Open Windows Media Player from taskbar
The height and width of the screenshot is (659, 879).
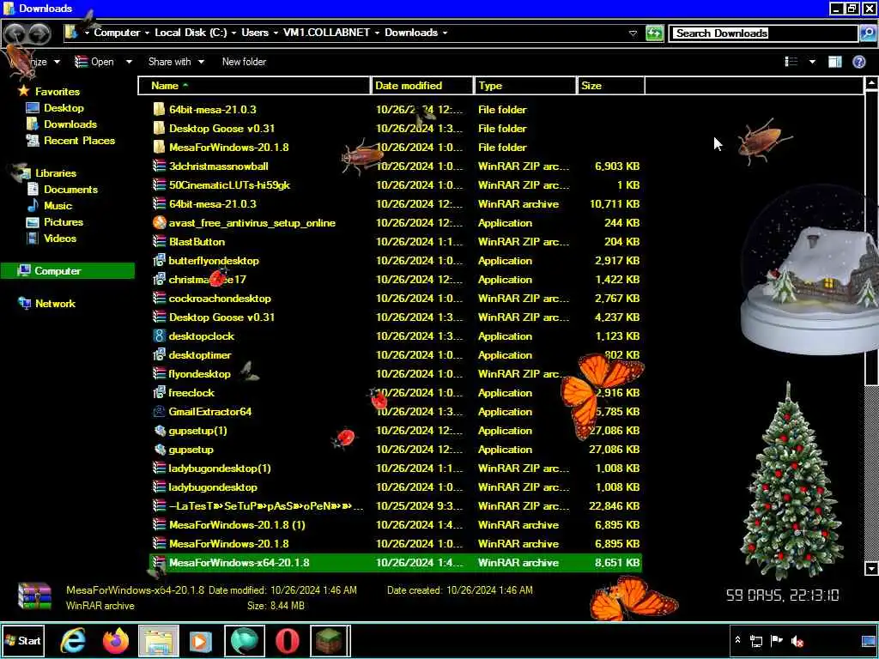pyautogui.click(x=201, y=640)
